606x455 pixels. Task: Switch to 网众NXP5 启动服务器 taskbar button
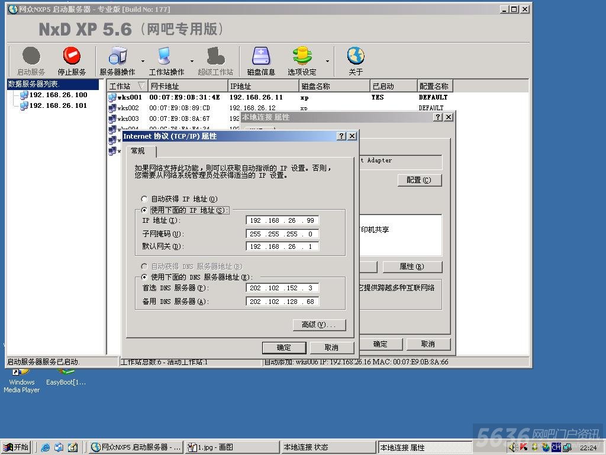136,447
